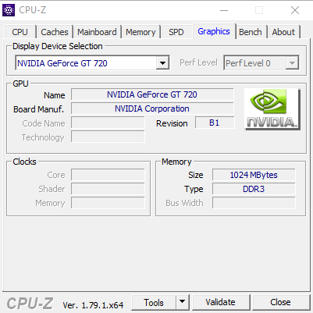Screen dimensions: 313x313
Task: Switch to the Bench tab
Action: tap(251, 32)
